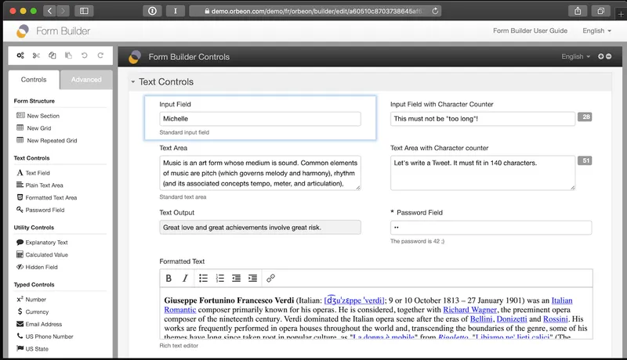Image resolution: width=627 pixels, height=360 pixels.
Task: Click the Password Field input
Action: pos(491,228)
